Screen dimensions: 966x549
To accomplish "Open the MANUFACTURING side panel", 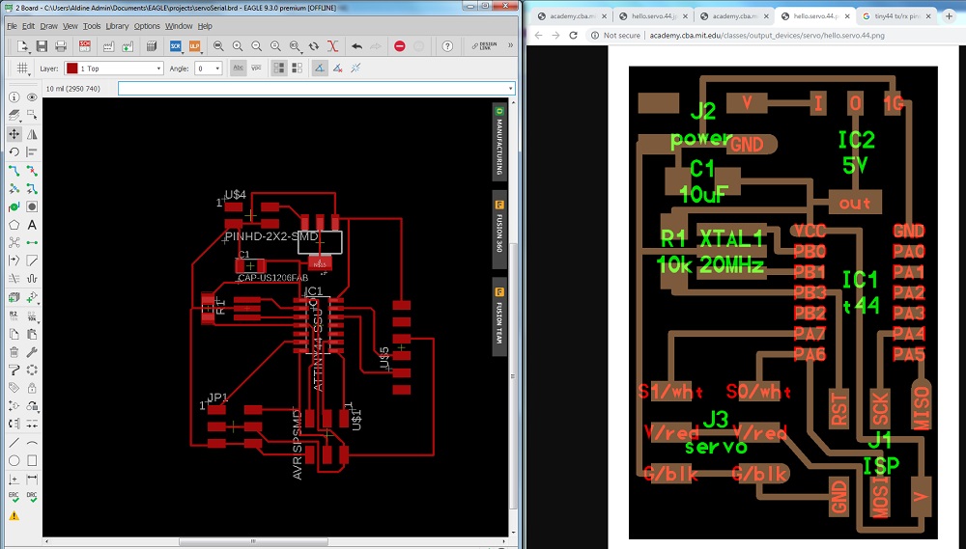I will point(499,141).
